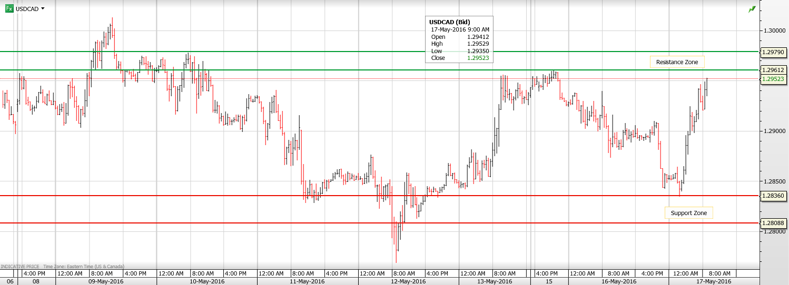Open the USDCAD symbol dropdown arrow
Image resolution: width=789 pixels, height=285 pixels.
point(43,9)
